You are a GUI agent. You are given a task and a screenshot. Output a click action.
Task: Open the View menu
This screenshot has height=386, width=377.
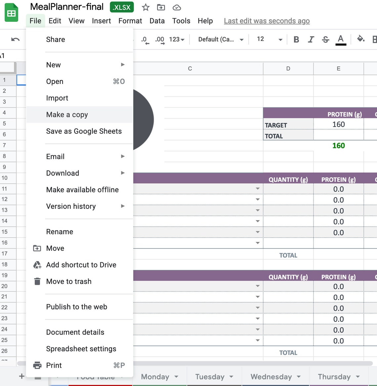76,21
